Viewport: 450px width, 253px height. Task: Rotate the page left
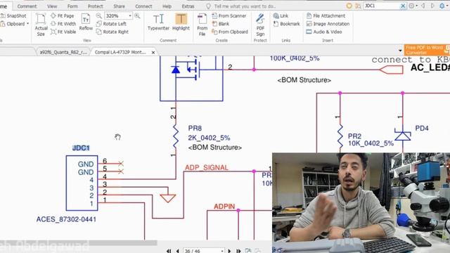point(111,24)
